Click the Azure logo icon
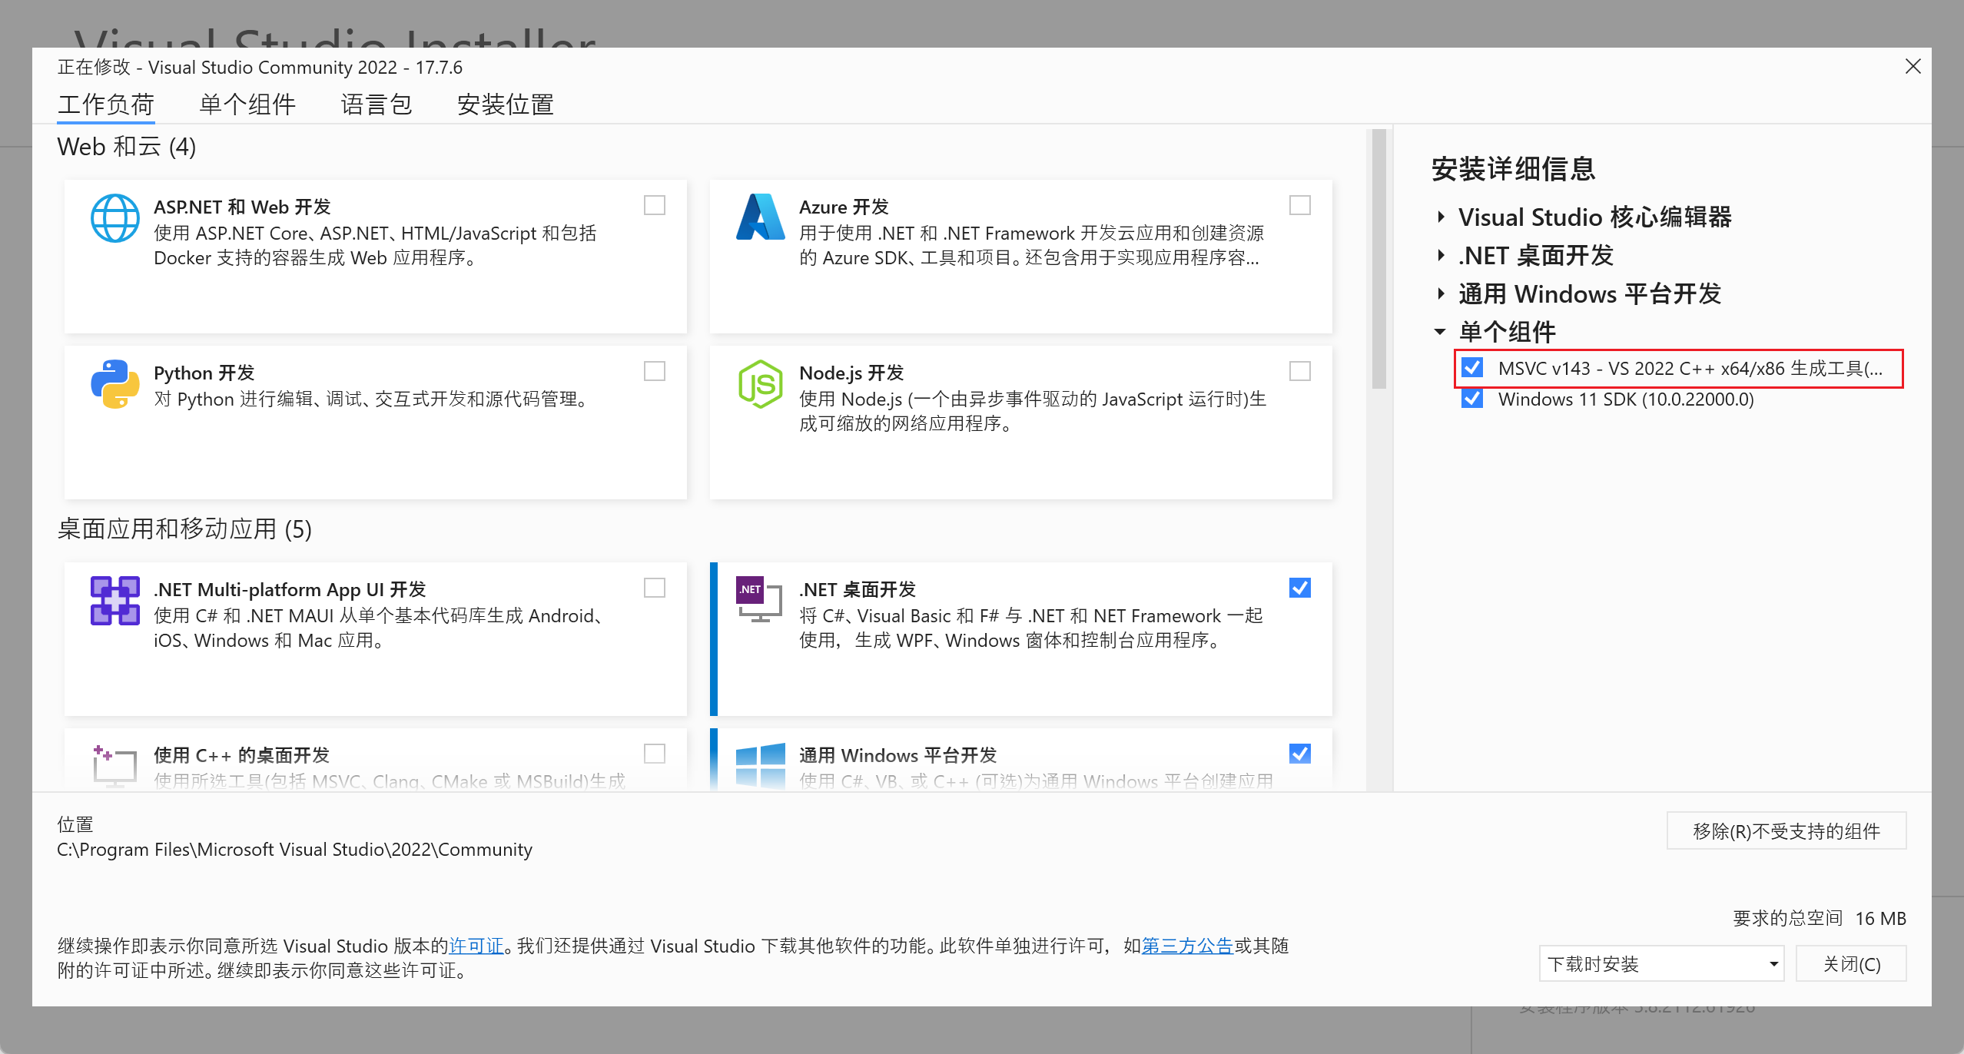1964x1054 pixels. (x=760, y=217)
